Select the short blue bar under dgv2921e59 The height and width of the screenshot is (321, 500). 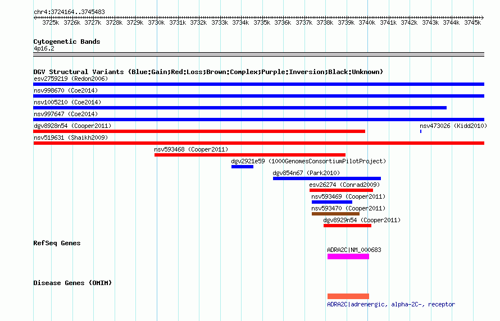(x=242, y=167)
